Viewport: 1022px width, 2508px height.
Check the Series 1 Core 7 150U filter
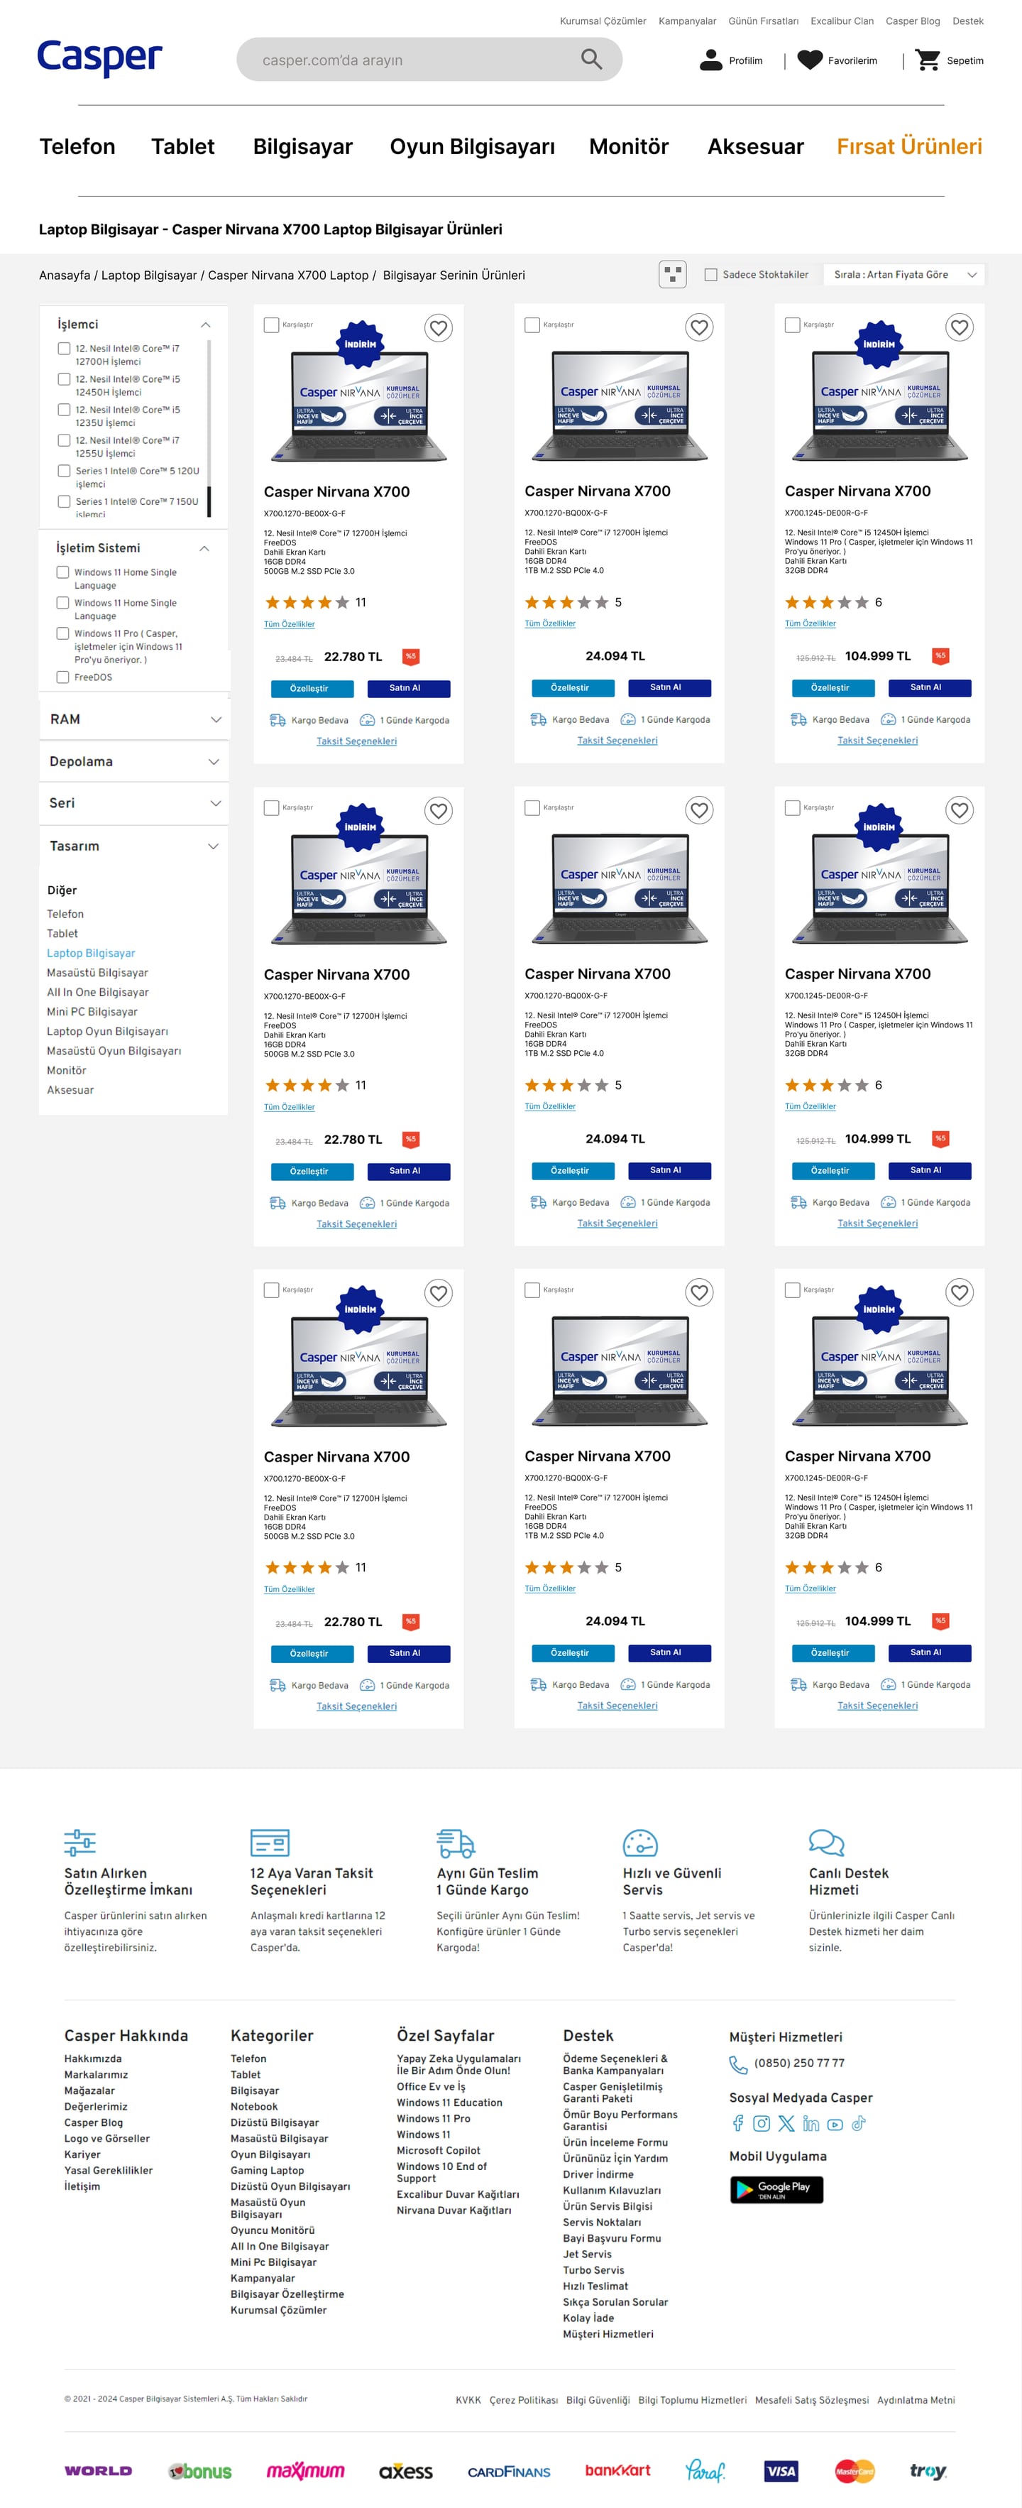65,501
